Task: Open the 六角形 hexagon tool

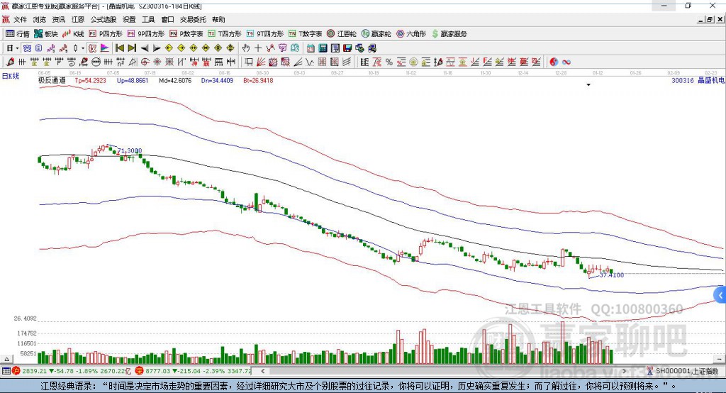Action: [x=411, y=34]
